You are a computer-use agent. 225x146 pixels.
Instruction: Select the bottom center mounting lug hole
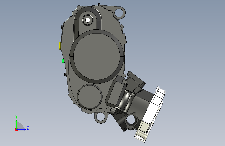(x=101, y=117)
